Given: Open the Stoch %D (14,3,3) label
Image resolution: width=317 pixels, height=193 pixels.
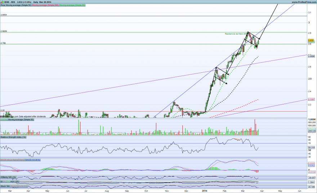Looking at the screenshot, I should pyautogui.click(x=19, y=186).
